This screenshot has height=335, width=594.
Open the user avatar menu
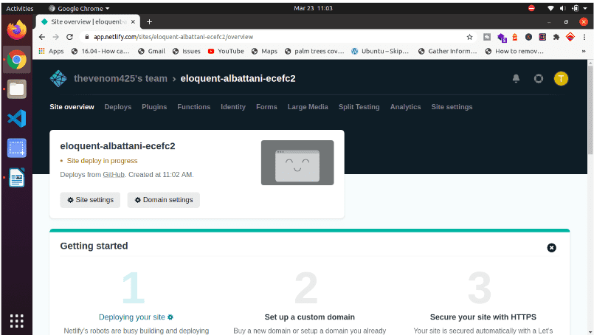tap(561, 79)
